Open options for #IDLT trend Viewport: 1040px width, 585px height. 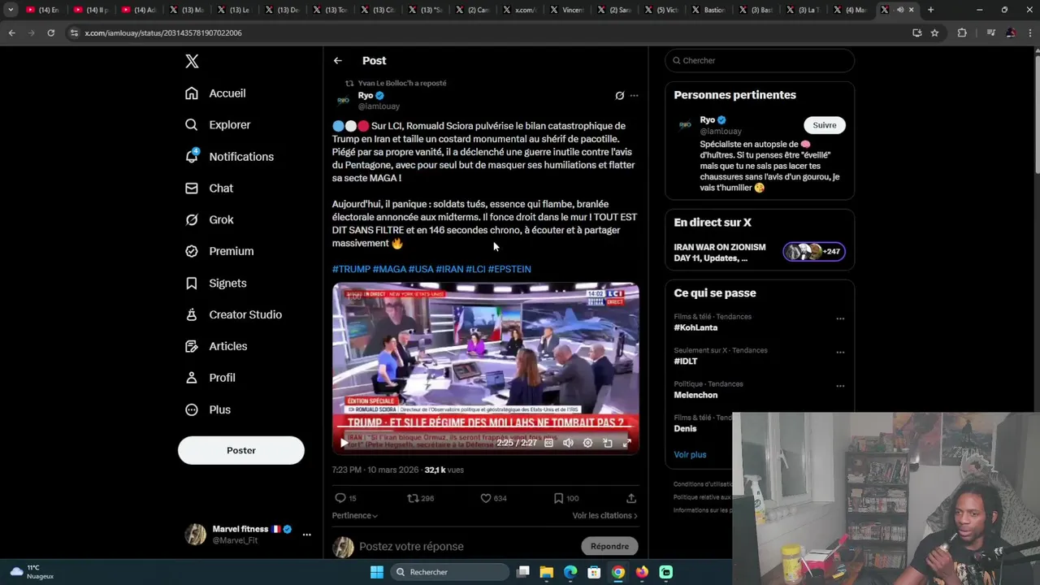pos(840,353)
